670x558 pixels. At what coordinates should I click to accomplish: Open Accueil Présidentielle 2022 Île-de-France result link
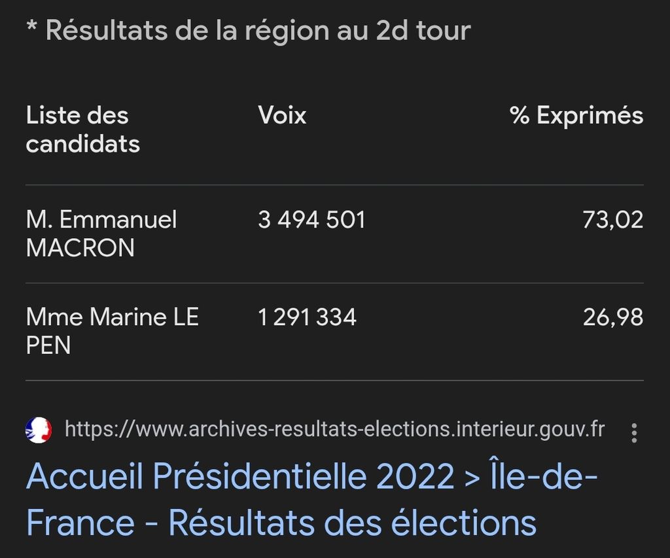coord(311,499)
